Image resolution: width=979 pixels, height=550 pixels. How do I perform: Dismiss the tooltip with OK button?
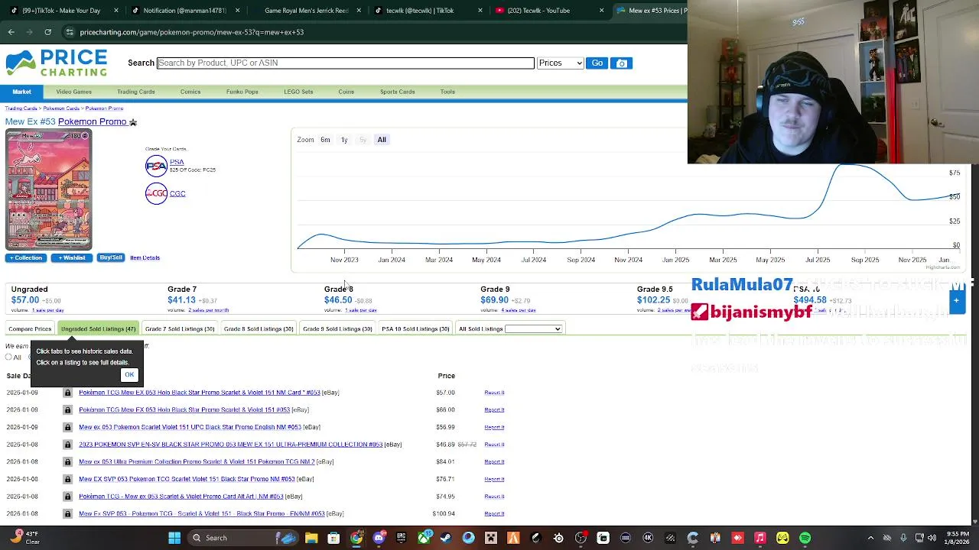point(129,375)
